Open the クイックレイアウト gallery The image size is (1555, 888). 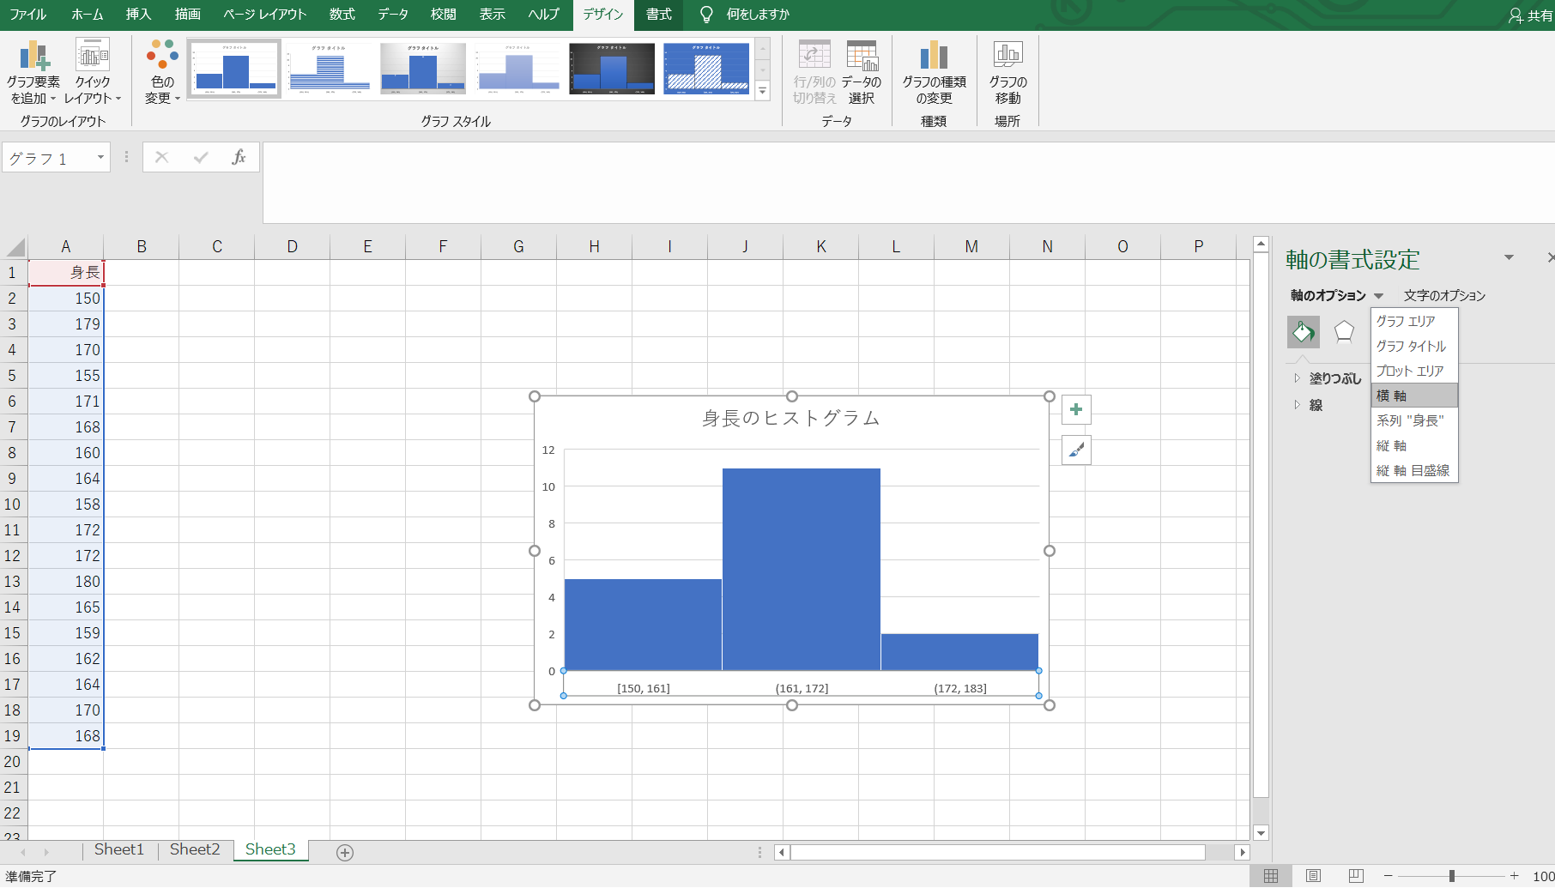[x=92, y=72]
